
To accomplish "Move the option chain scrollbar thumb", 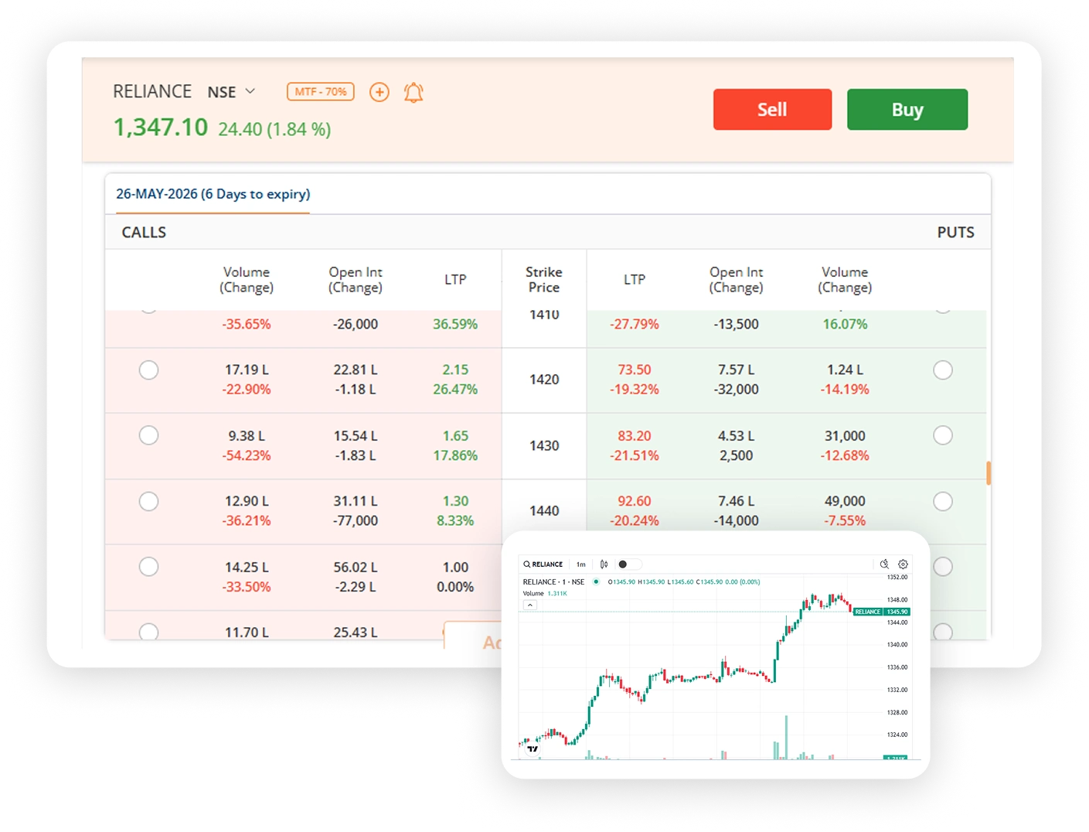I will 989,473.
